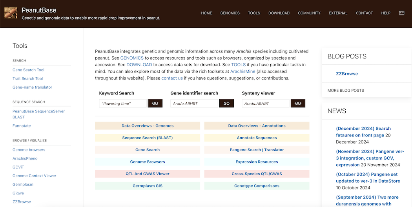Open the envelope mail icon
This screenshot has width=412, height=207.
[401, 13]
